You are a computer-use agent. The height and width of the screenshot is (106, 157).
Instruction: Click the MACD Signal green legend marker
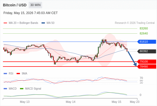(22, 89)
